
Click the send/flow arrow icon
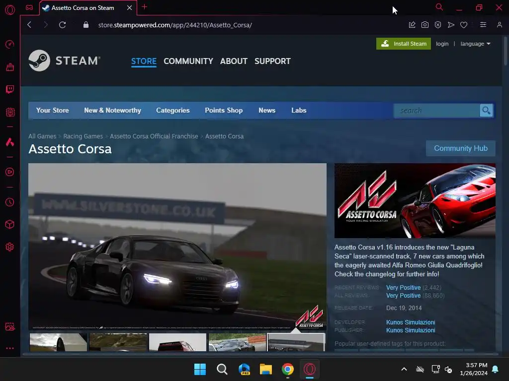(x=451, y=25)
